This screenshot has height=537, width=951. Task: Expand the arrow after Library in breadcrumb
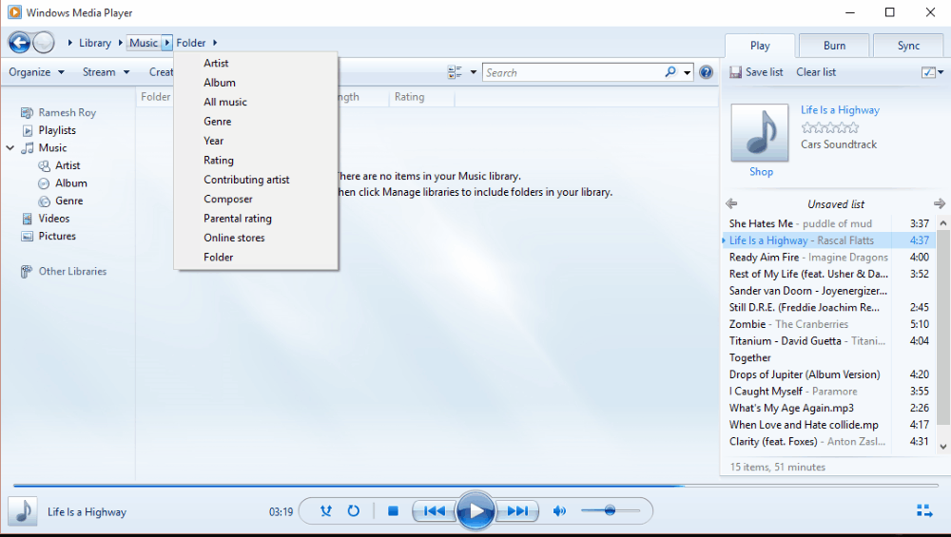[120, 43]
